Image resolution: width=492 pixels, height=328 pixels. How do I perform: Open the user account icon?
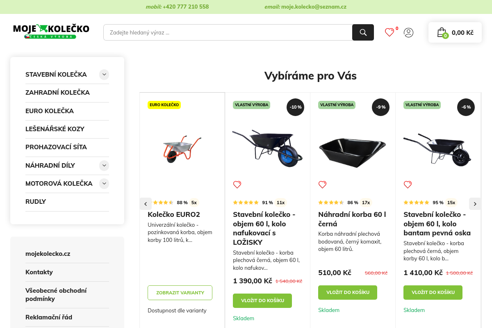click(408, 32)
